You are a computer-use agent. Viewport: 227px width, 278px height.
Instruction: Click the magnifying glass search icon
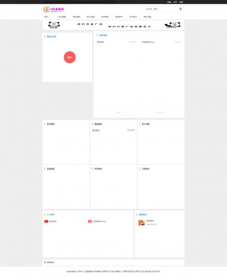coord(180,9)
